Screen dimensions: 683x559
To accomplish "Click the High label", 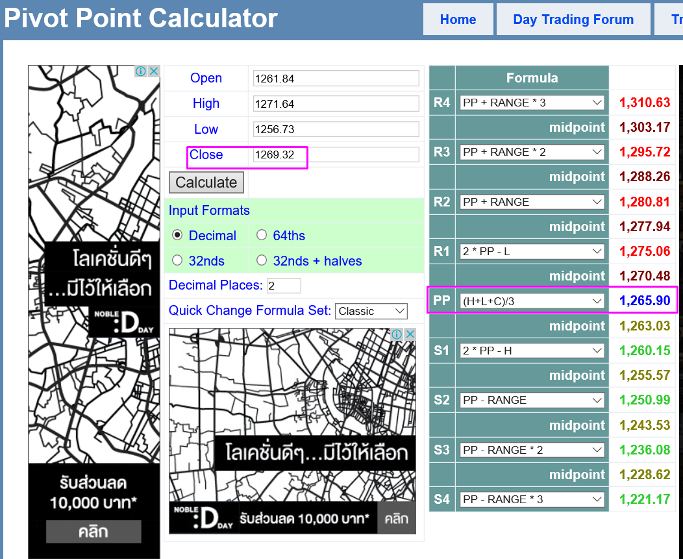I will tap(206, 103).
